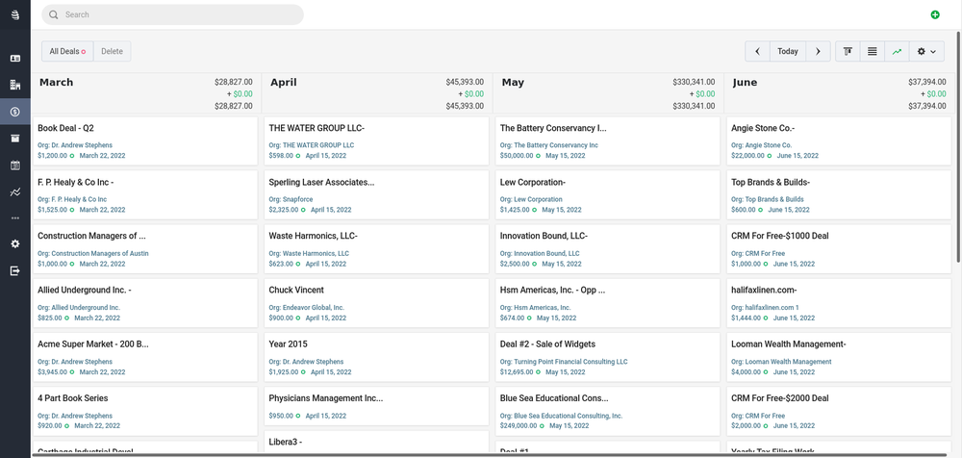Click the Today button
The width and height of the screenshot is (962, 458).
(x=788, y=52)
